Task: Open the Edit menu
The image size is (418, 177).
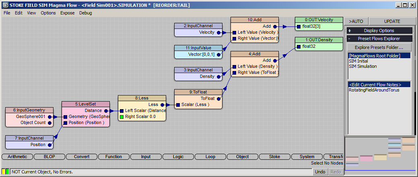Action: pyautogui.click(x=19, y=13)
